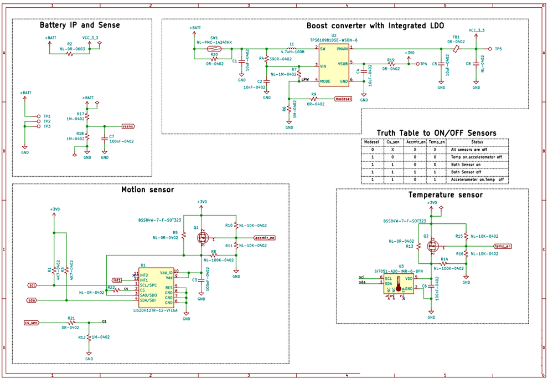The width and height of the screenshot is (553, 383).
Task: Click the TP1 test point
Action: pos(39,116)
